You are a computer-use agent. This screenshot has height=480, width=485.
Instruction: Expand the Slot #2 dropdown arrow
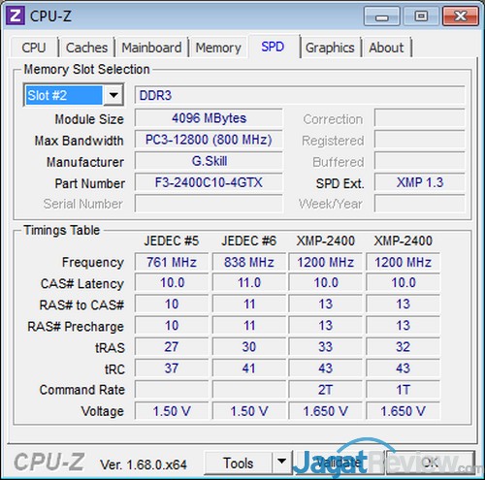[x=113, y=95]
